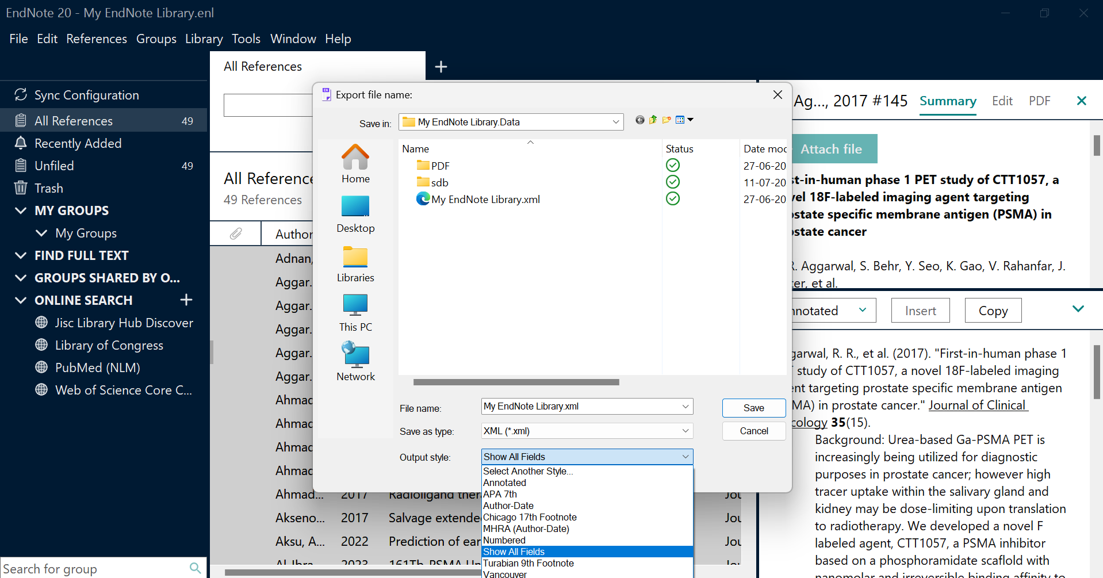Switch to the Edit tab
This screenshot has height=578, width=1103.
pyautogui.click(x=1002, y=101)
